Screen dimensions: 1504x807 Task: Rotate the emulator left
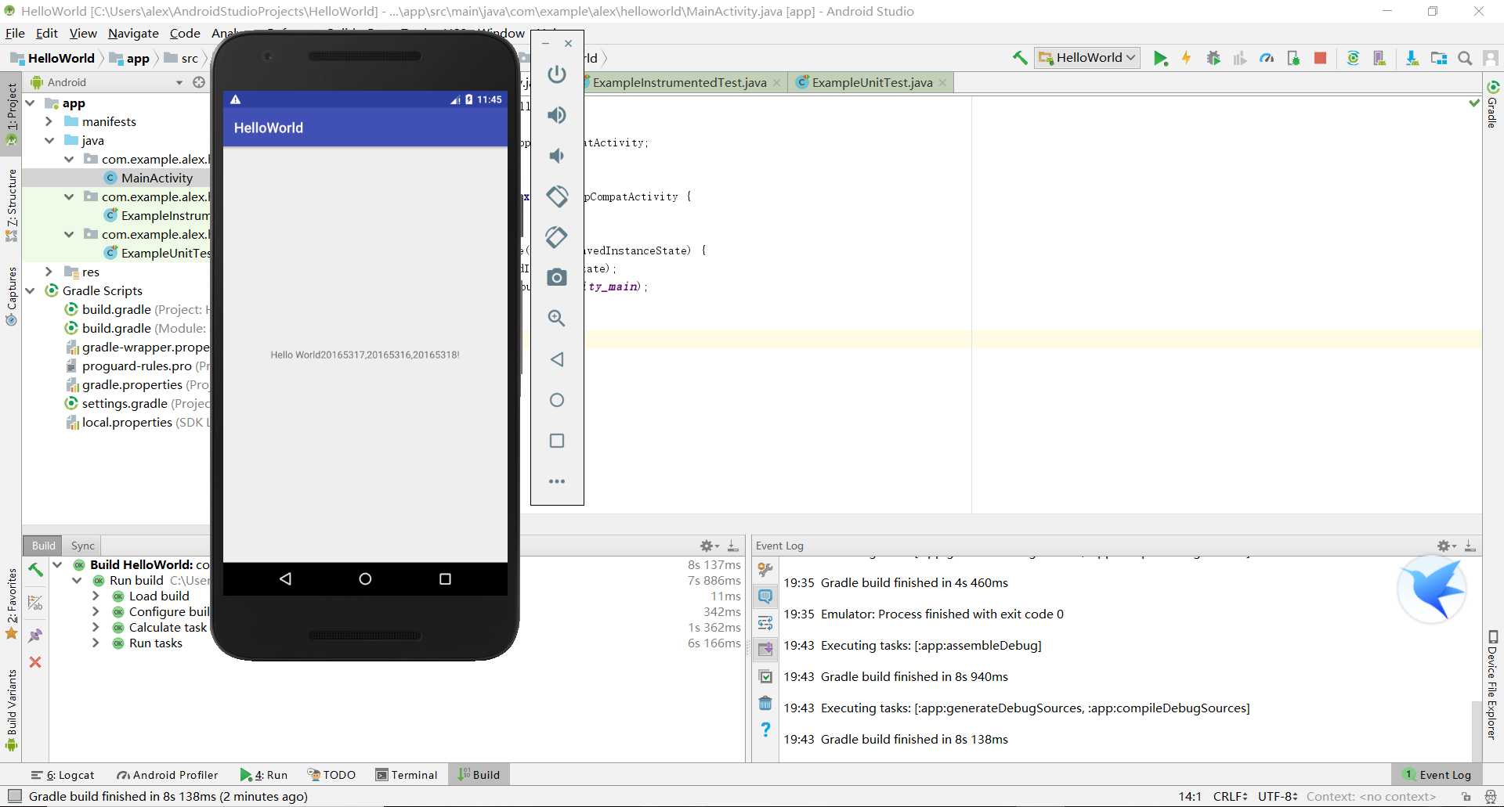pos(557,196)
